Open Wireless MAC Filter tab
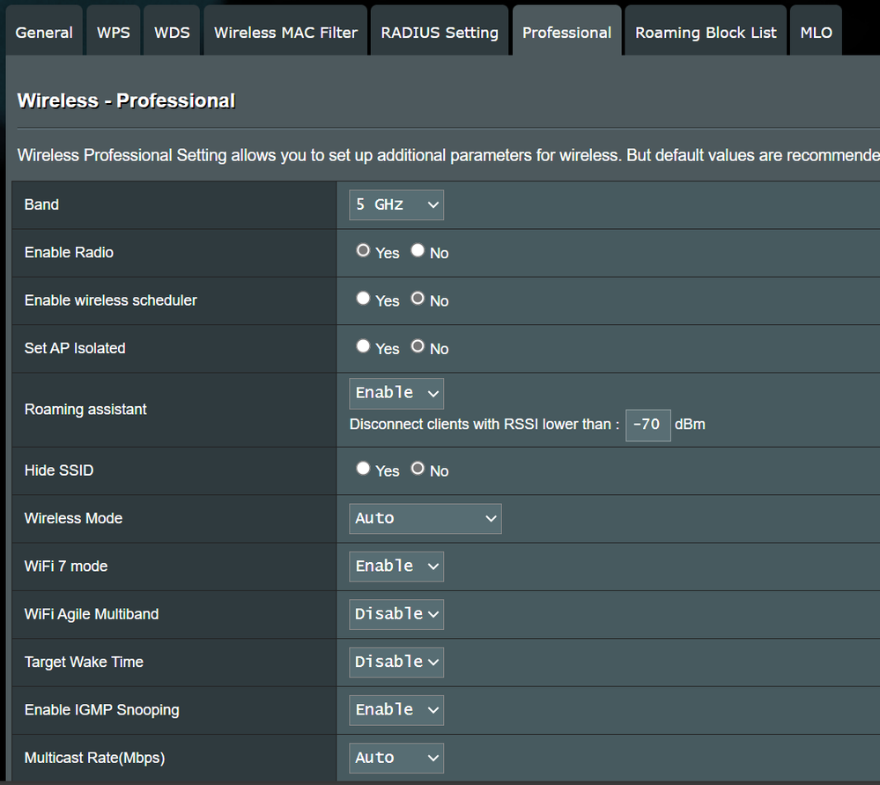This screenshot has width=880, height=785. coord(285,33)
